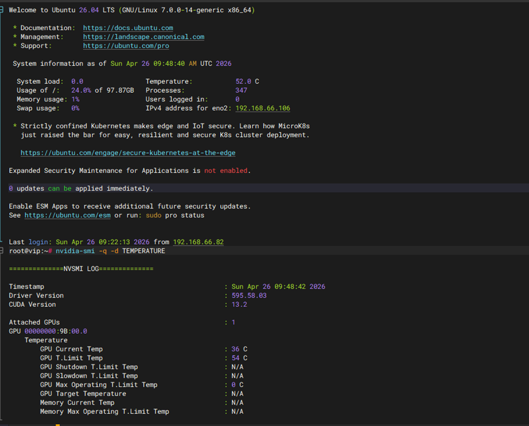This screenshot has height=426, width=529.
Task: Click the Memory Max Operating T.Limit Temp row
Action: pos(142,411)
